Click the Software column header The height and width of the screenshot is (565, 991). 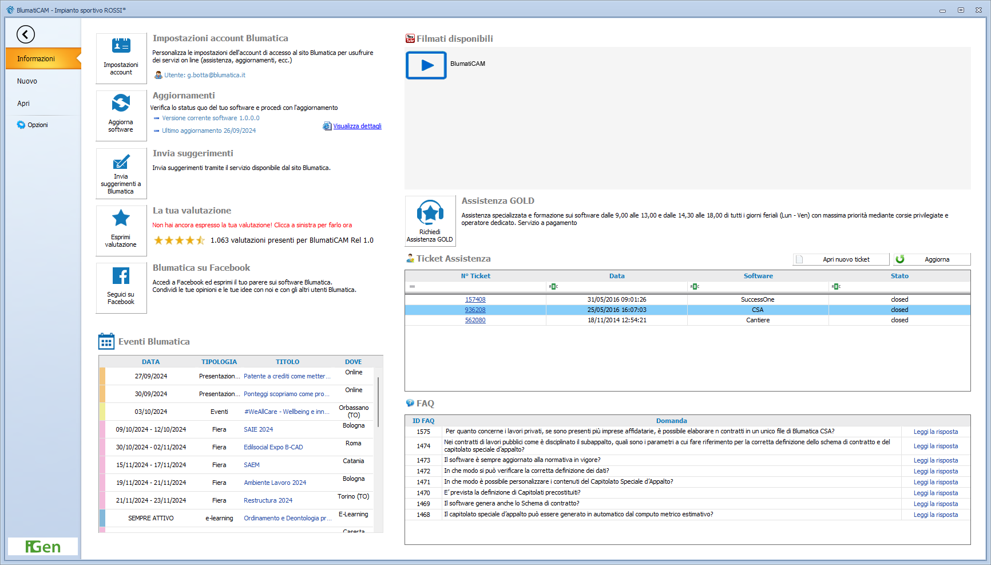click(758, 276)
